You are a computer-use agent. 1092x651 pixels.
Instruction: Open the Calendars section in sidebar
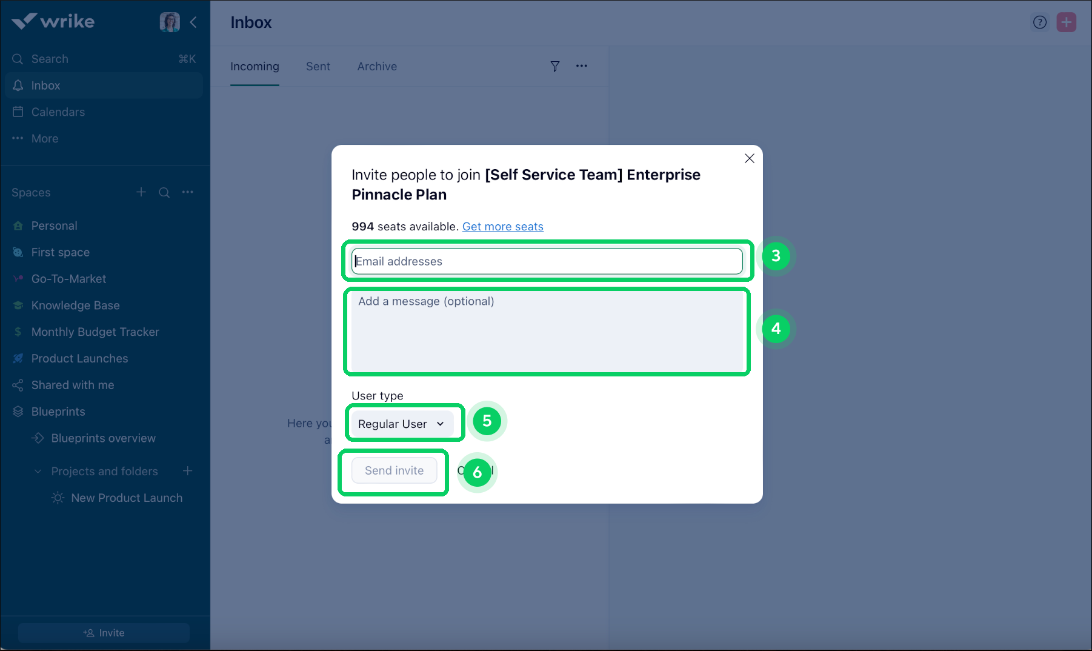pyautogui.click(x=58, y=112)
